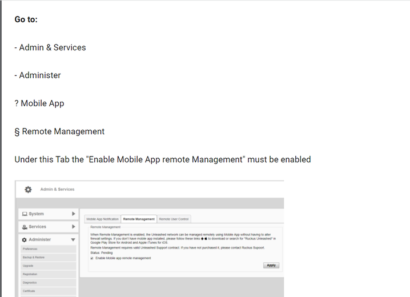This screenshot has height=297, width=410.
Task: Select the Remote Management tab
Action: click(139, 219)
